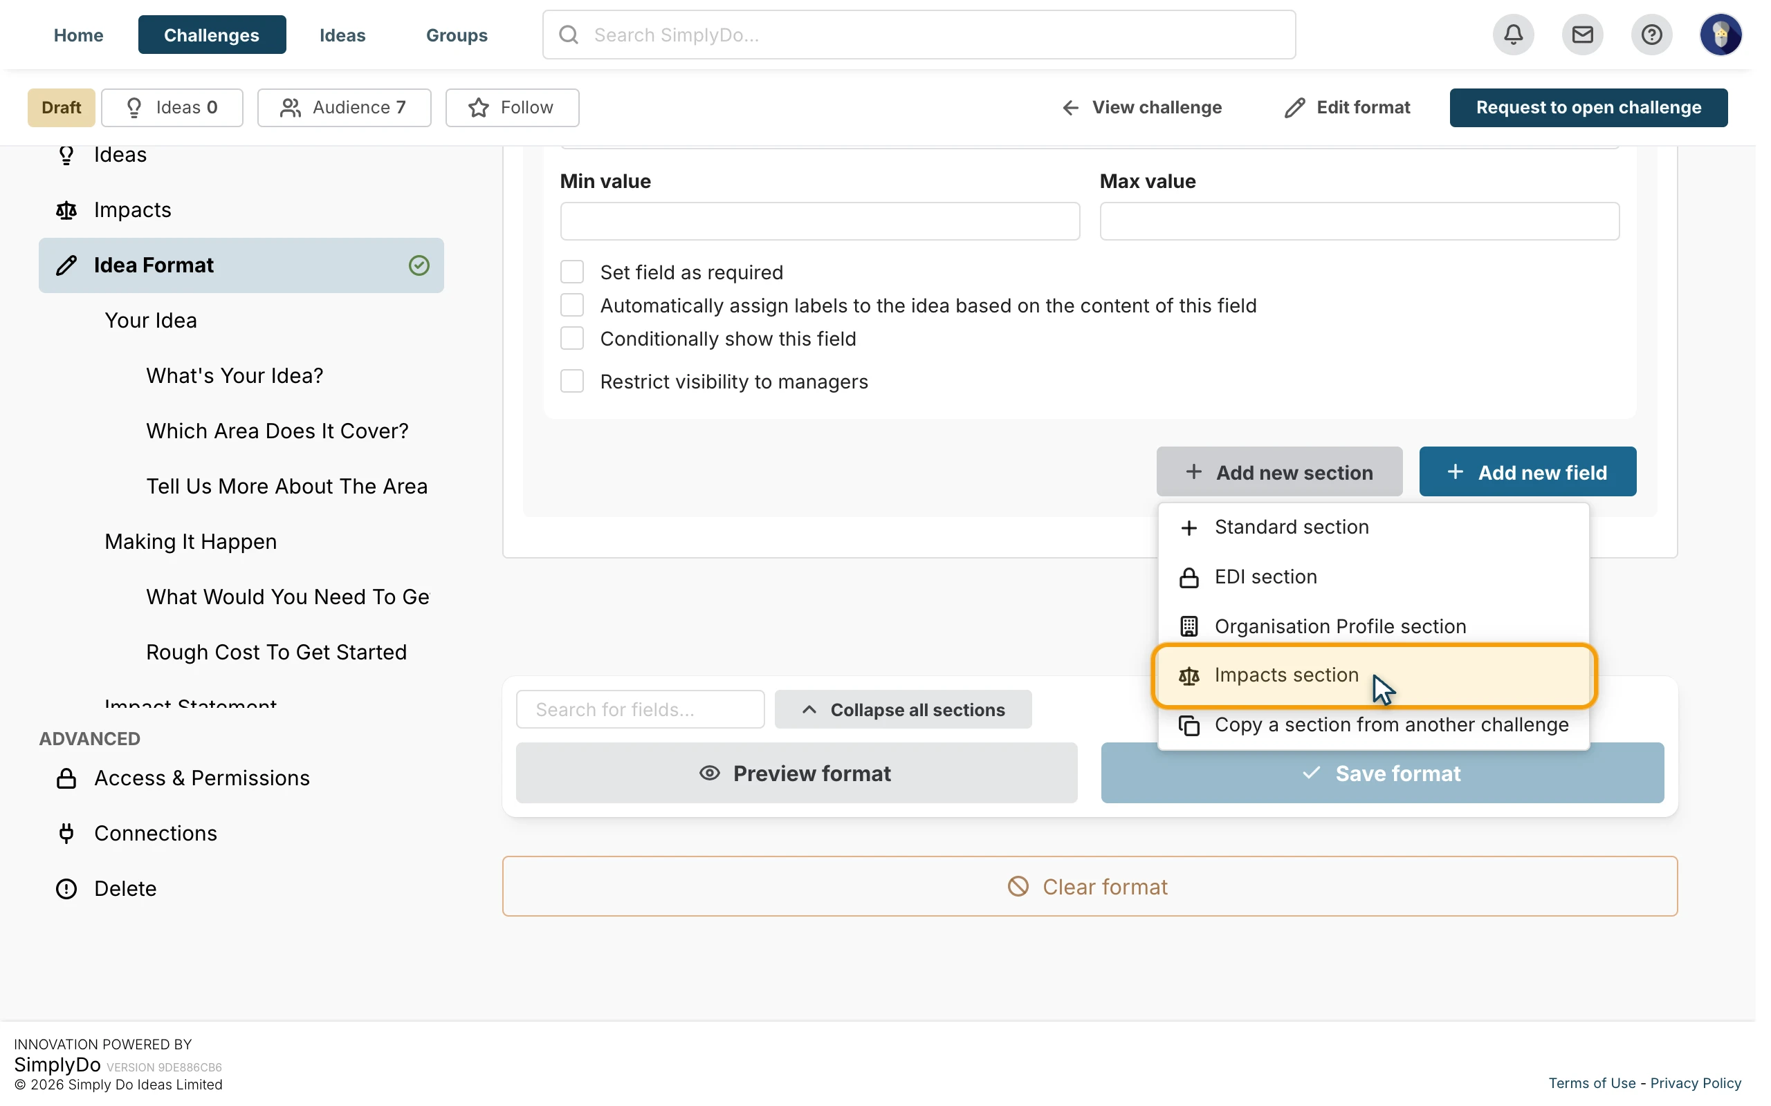This screenshot has width=1771, height=1106.
Task: Go to the Groups tab
Action: [457, 35]
